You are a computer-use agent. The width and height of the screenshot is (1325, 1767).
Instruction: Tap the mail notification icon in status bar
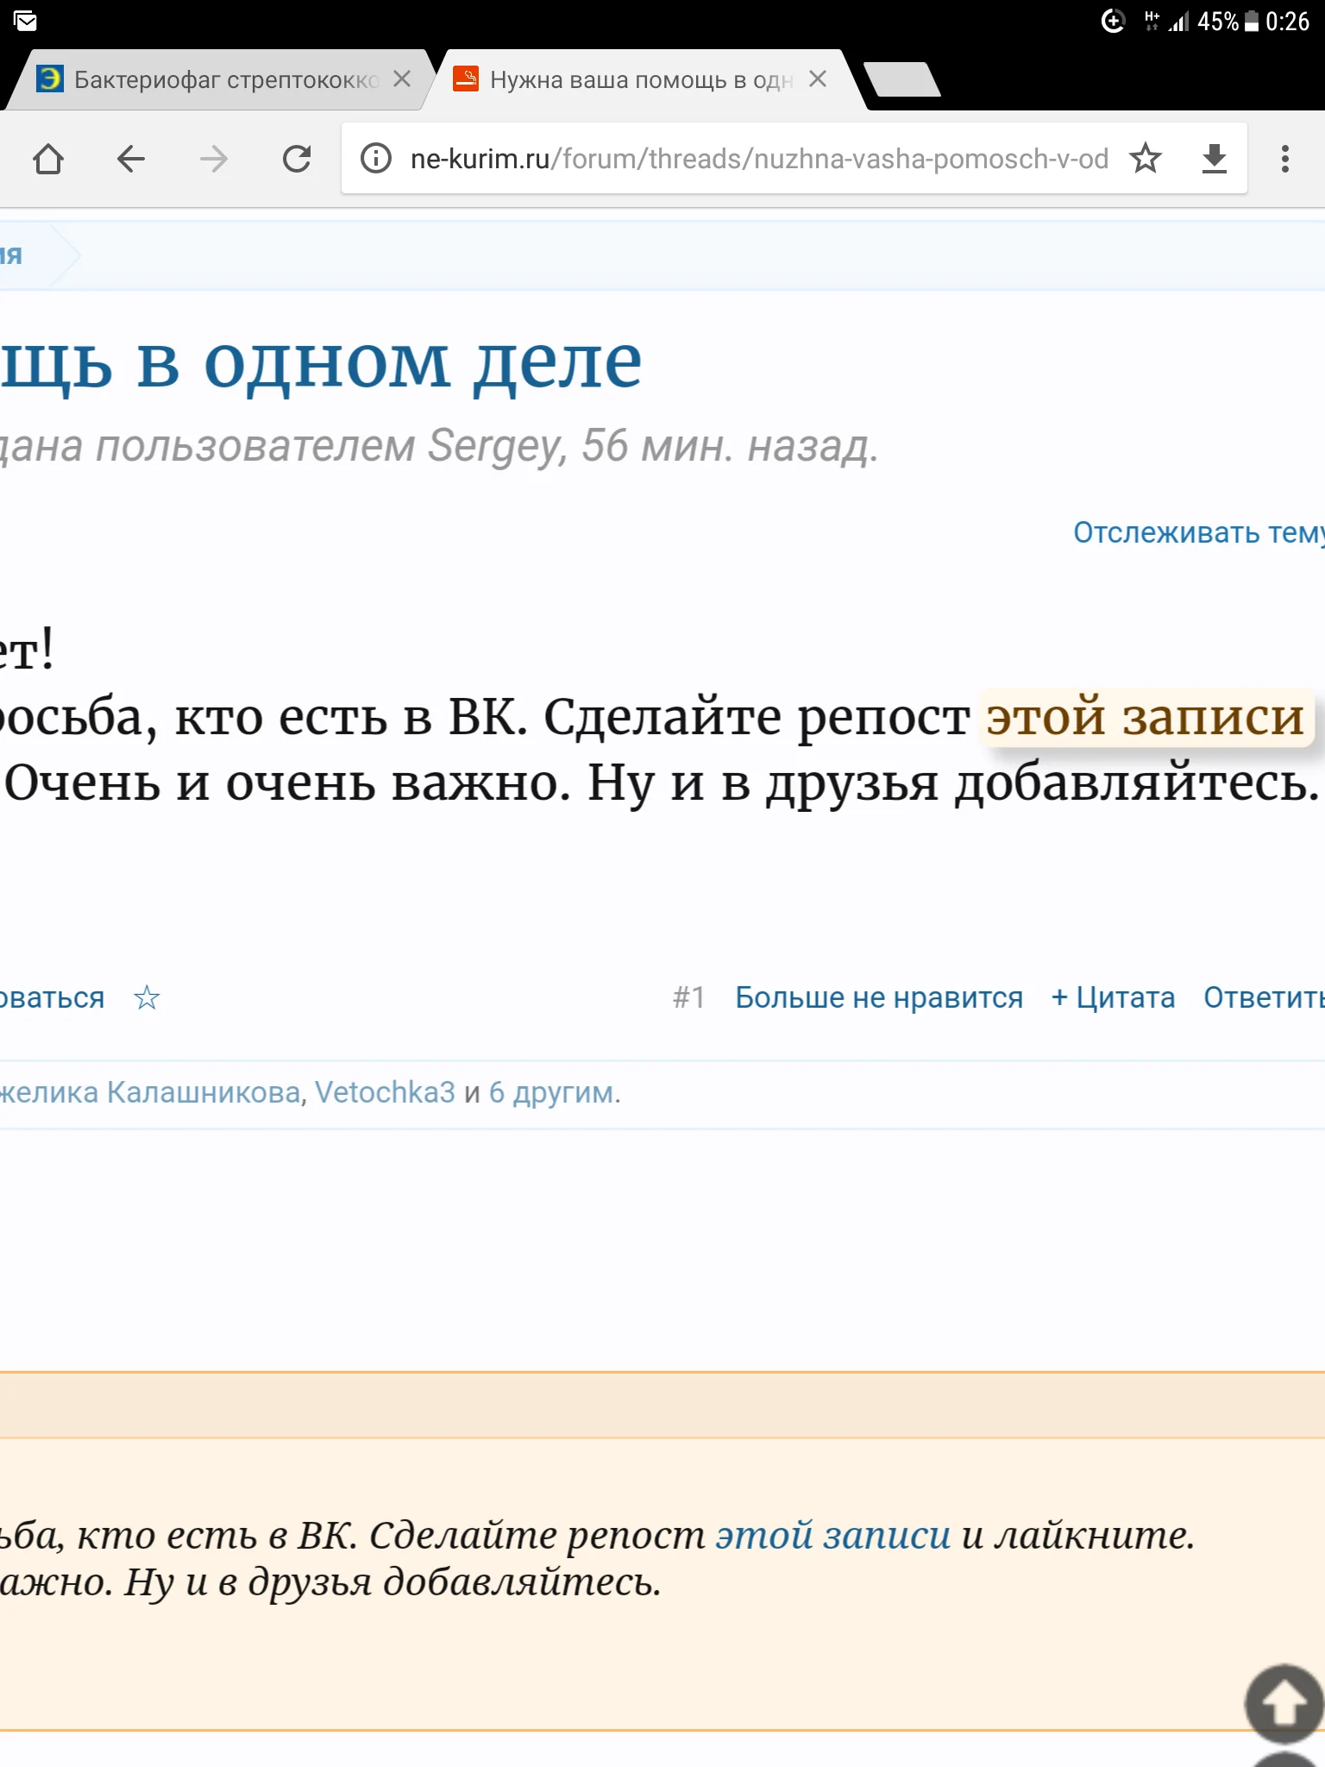click(26, 22)
